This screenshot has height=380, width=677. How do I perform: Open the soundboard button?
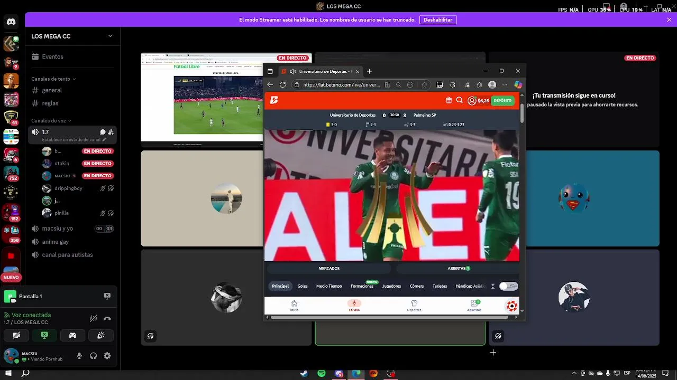point(100,335)
